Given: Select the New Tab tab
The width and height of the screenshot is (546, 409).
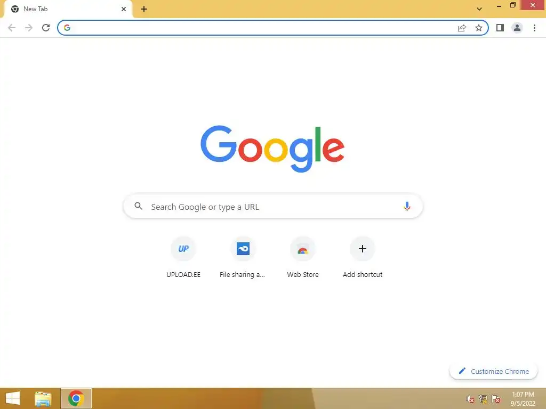Looking at the screenshot, I should pyautogui.click(x=68, y=10).
